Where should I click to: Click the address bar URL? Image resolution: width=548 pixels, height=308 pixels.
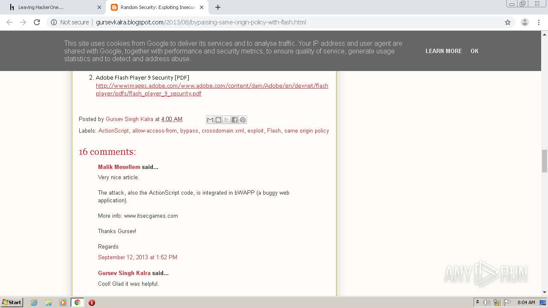[x=201, y=22]
